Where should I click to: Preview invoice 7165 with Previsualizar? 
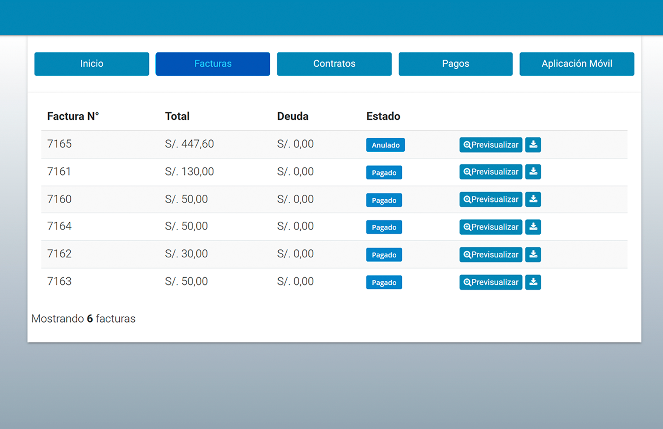pos(491,145)
